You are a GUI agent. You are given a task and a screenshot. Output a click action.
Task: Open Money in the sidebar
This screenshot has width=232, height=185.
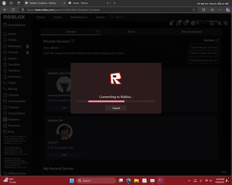[x=10, y=89]
